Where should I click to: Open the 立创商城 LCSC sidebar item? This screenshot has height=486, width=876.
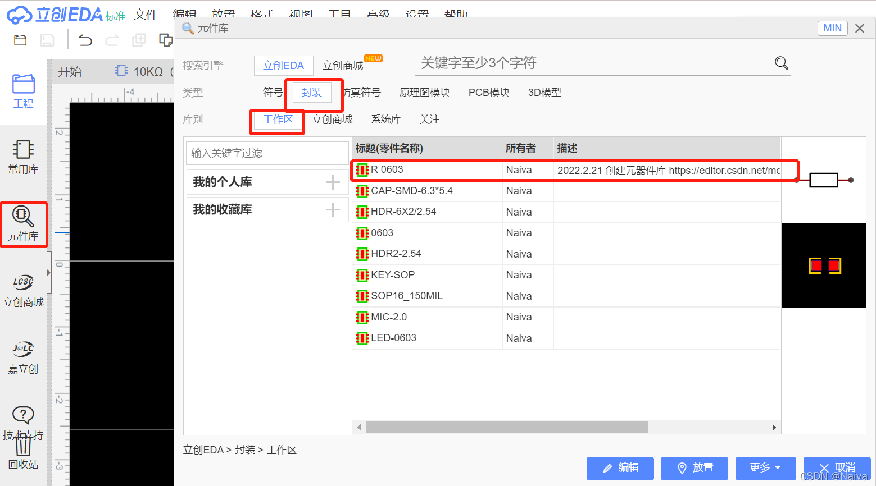[x=23, y=290]
